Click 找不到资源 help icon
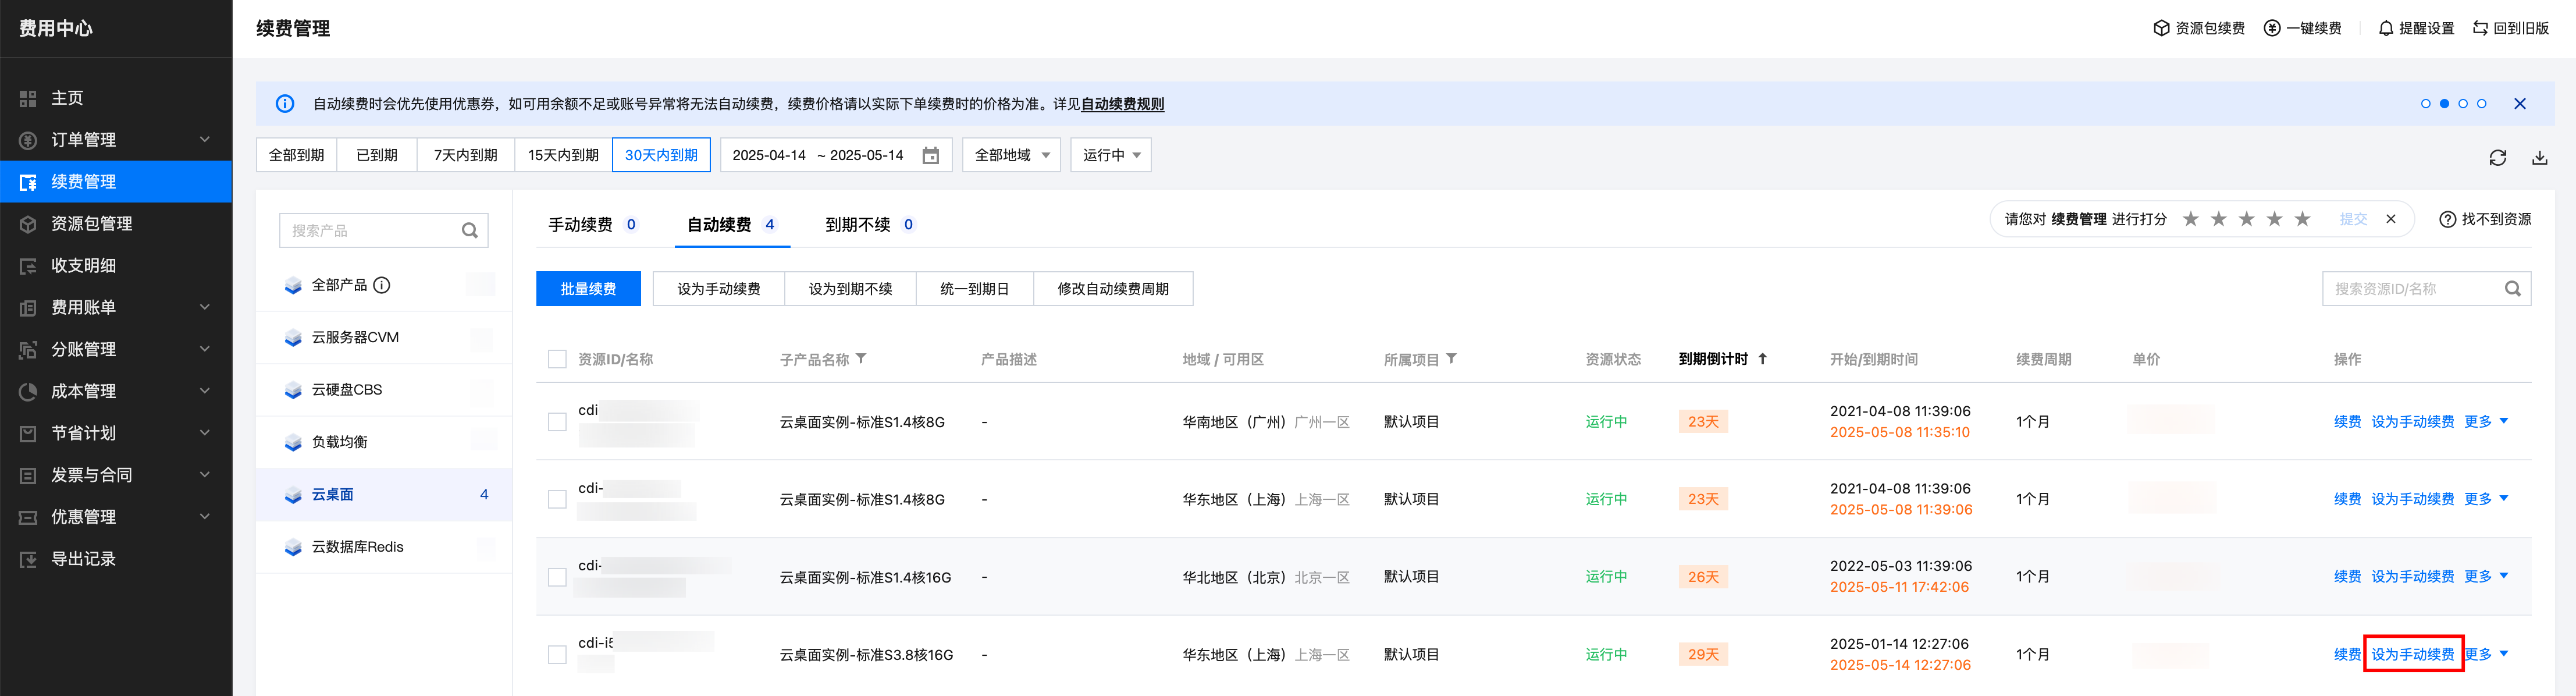 (2448, 220)
